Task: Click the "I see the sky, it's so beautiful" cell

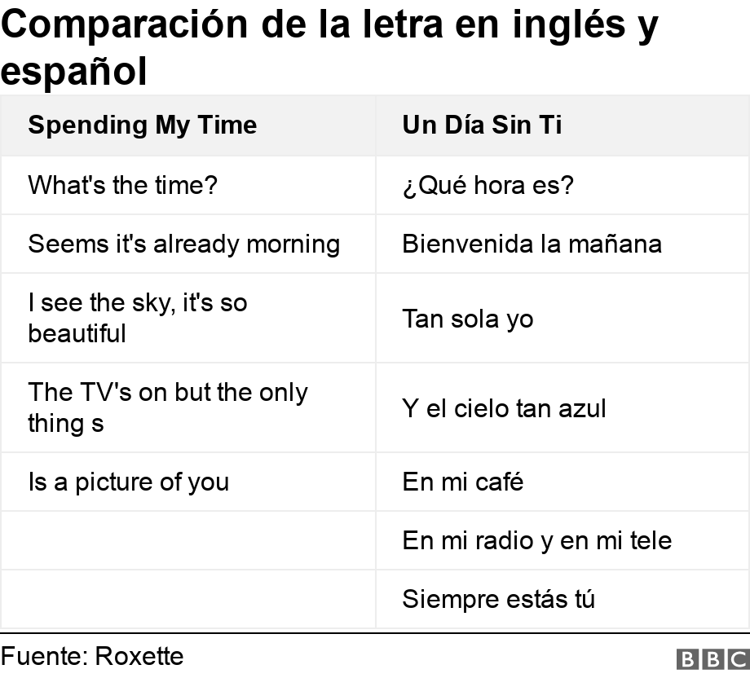Action: coord(138,318)
